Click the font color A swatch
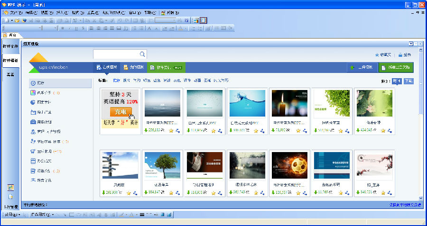 point(180,28)
